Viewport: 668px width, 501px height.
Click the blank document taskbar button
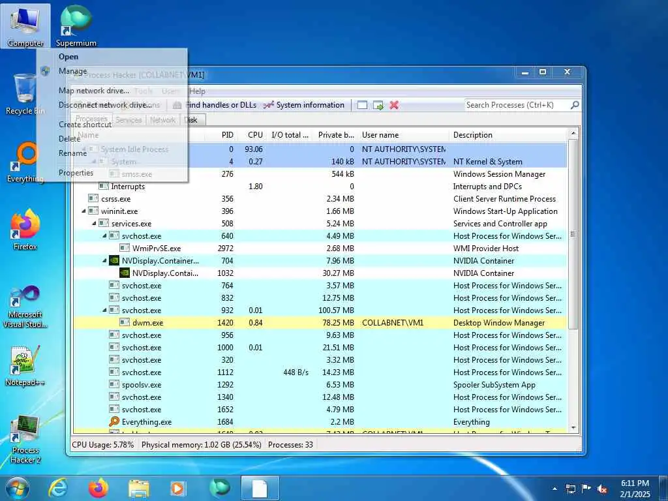point(260,488)
